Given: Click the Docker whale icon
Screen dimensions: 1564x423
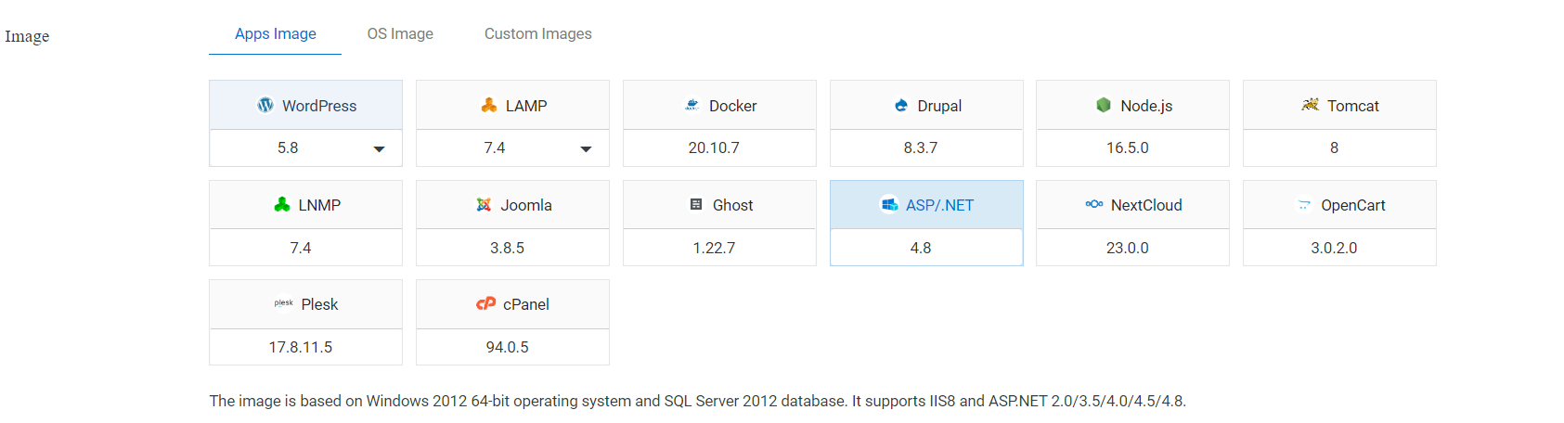Looking at the screenshot, I should [x=692, y=105].
